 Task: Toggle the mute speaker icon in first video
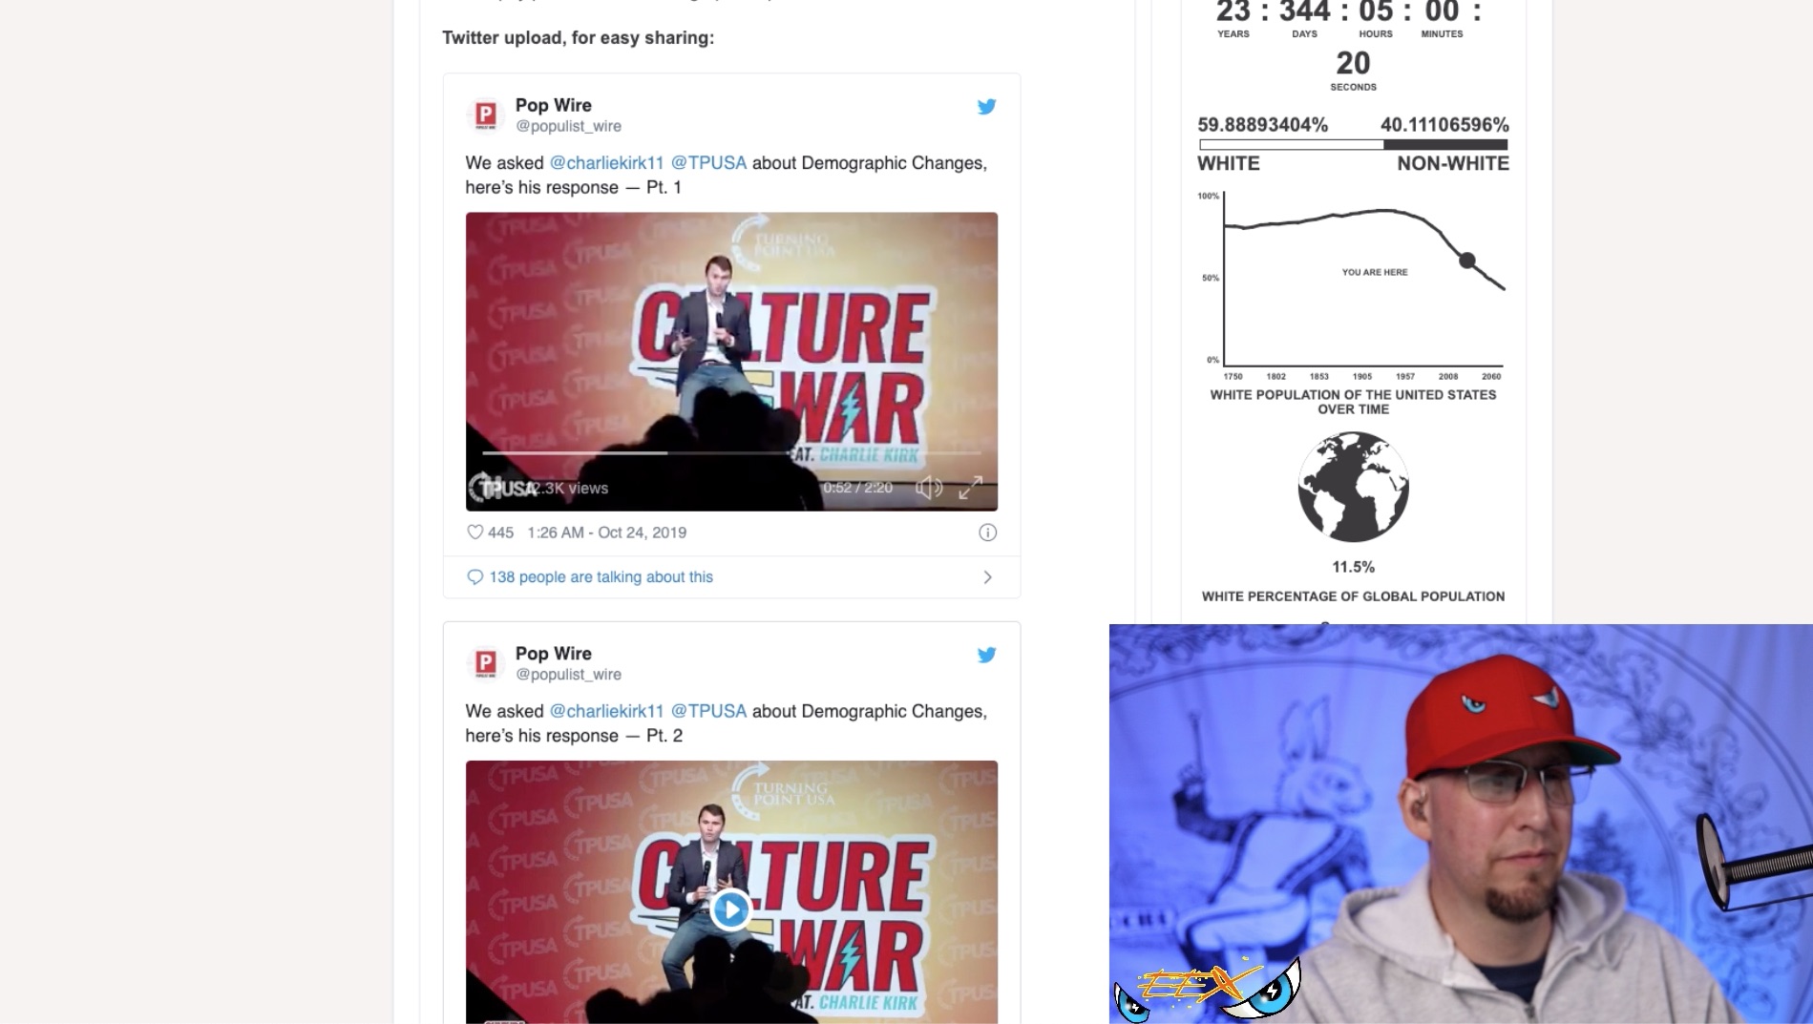(928, 488)
